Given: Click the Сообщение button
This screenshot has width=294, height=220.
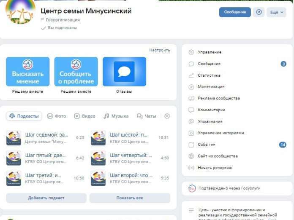Looking at the screenshot, I should coord(235,12).
